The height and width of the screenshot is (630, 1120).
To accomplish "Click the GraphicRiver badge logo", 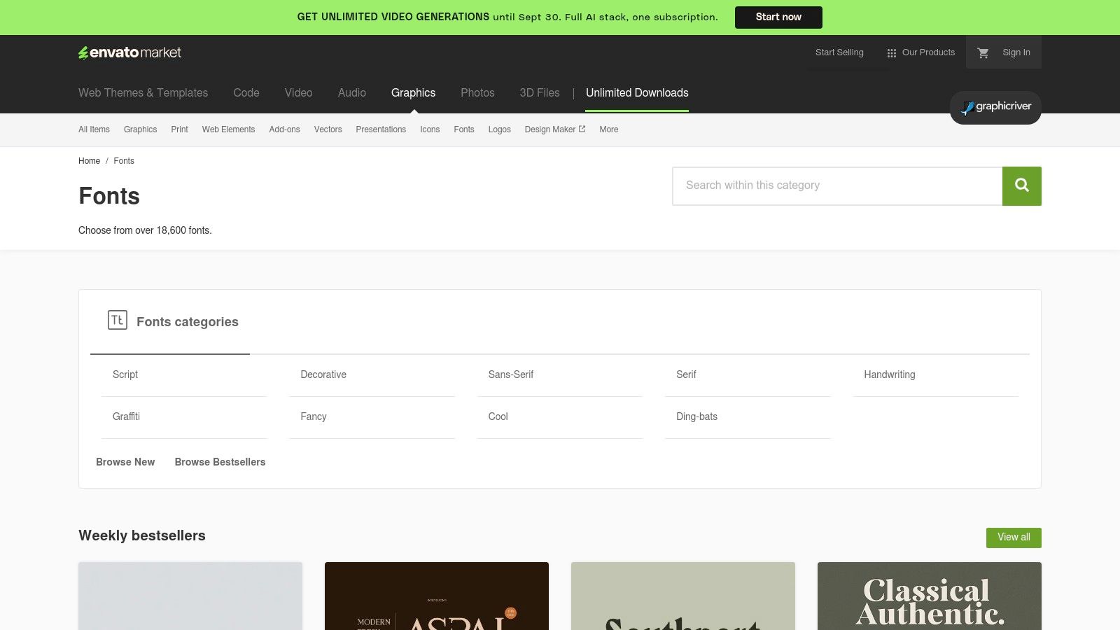I will [995, 107].
